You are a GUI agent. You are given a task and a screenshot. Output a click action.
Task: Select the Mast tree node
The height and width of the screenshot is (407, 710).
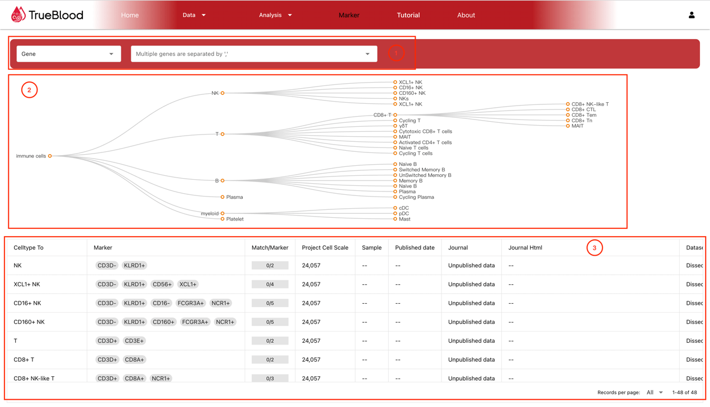click(405, 219)
